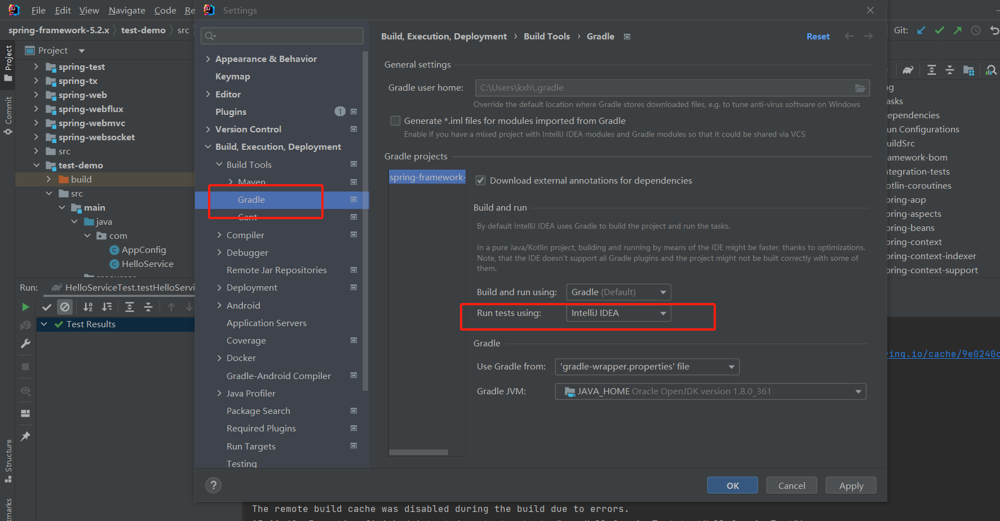Click folder browse icon in Gradle user home
Screen dimensions: 1000x521
(860, 88)
